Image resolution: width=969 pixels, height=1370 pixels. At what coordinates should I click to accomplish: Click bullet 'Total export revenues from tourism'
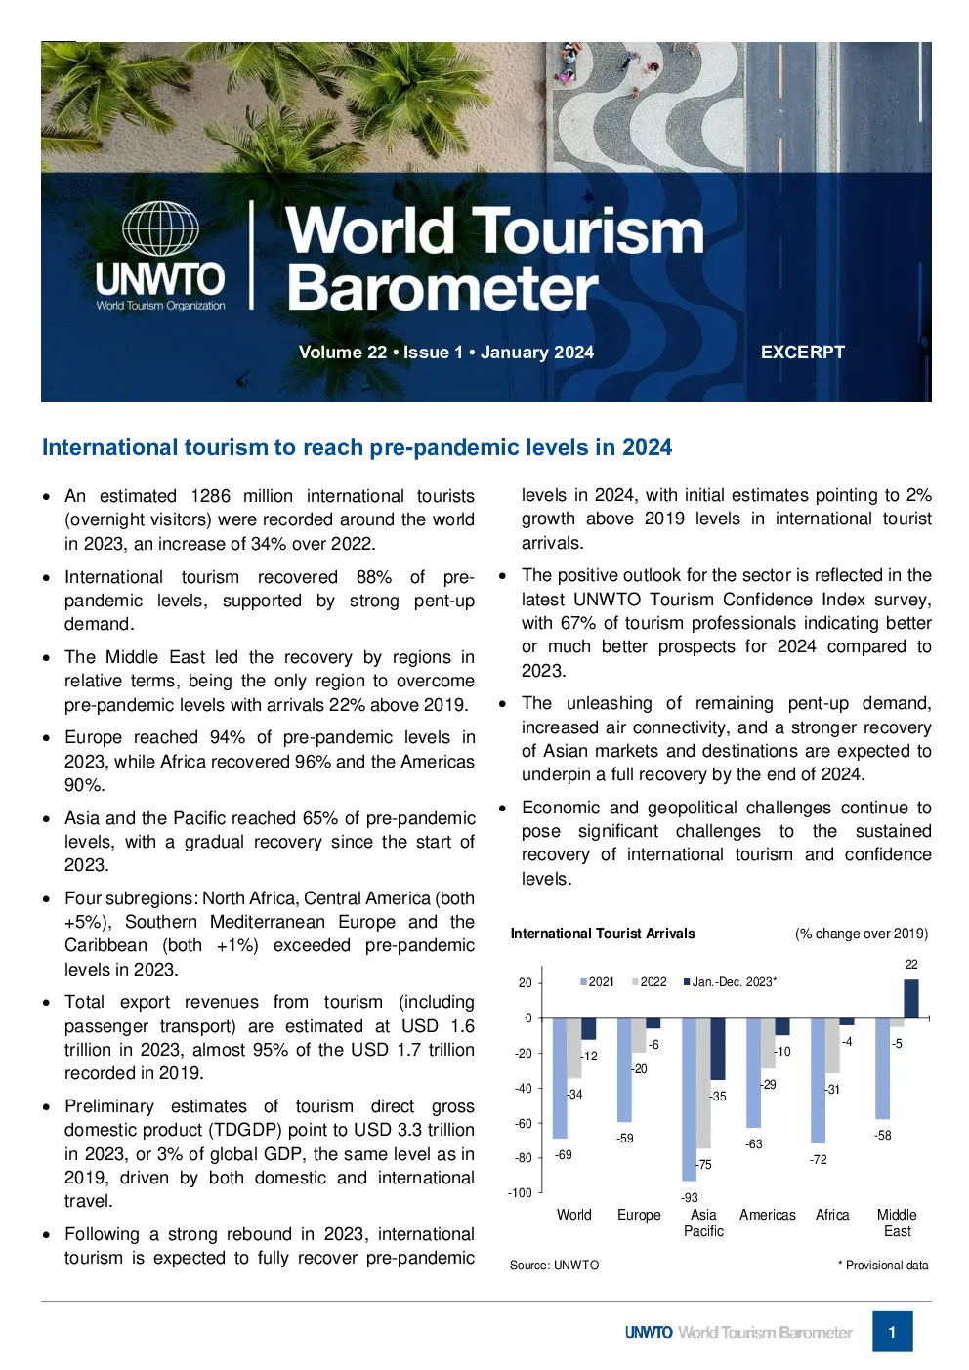pyautogui.click(x=270, y=1037)
